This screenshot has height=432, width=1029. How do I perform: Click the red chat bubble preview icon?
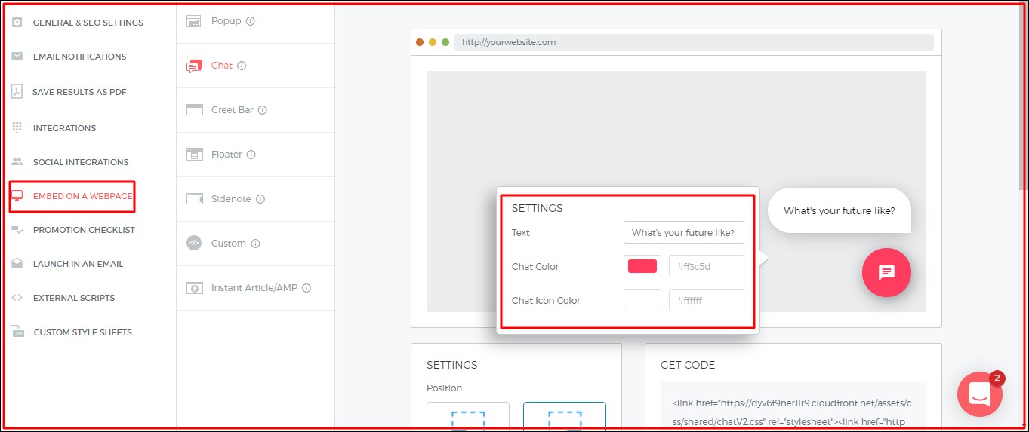(x=886, y=272)
